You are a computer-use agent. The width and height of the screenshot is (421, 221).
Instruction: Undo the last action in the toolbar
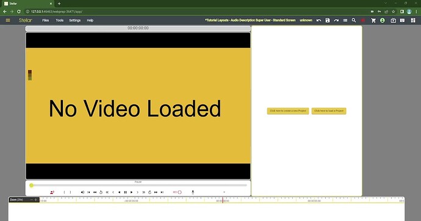tap(318, 20)
